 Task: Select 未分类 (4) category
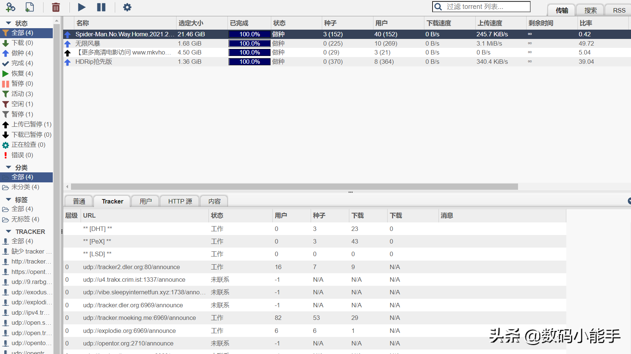(26, 187)
